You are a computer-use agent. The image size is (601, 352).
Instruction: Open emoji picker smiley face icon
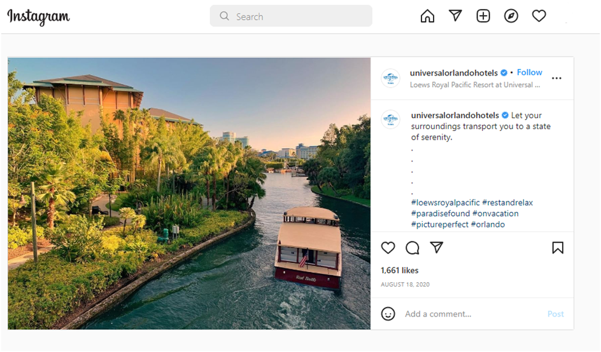(388, 314)
